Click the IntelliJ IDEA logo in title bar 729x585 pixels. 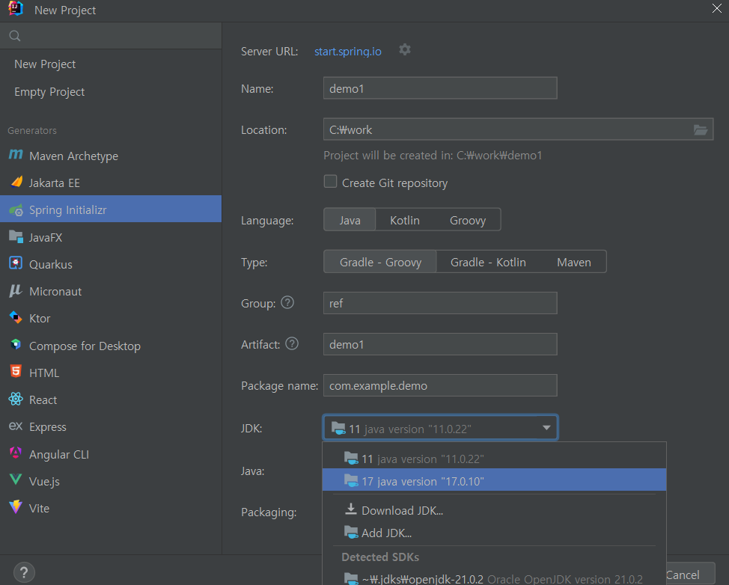click(16, 8)
